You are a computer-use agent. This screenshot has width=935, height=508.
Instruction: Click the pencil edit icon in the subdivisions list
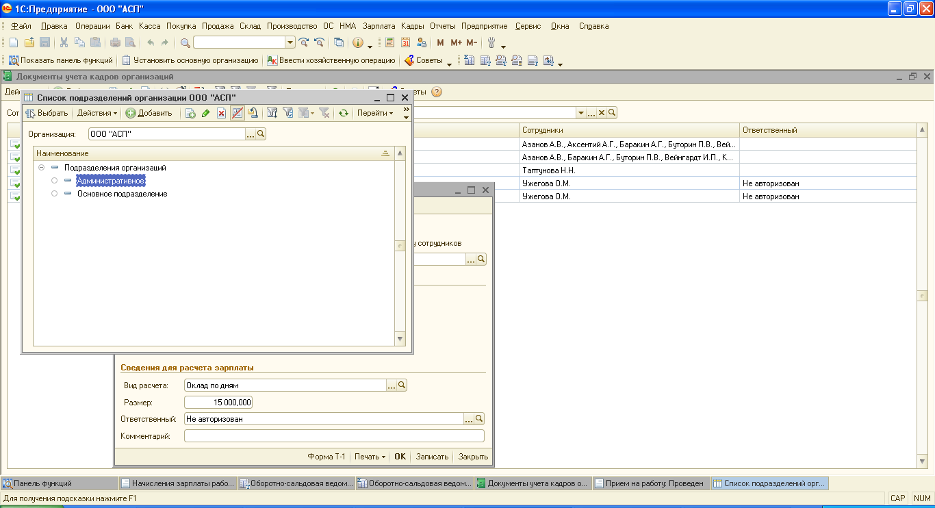pos(206,113)
